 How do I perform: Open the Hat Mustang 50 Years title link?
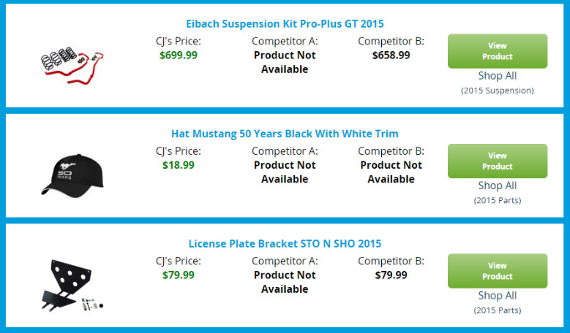pos(285,134)
